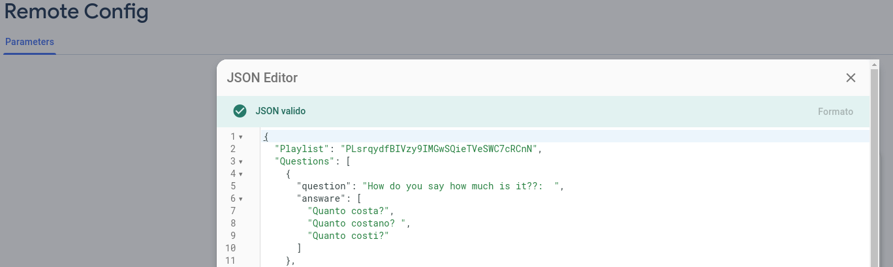Collapse the Questions array fold arrow
Image resolution: width=893 pixels, height=267 pixels.
(241, 162)
